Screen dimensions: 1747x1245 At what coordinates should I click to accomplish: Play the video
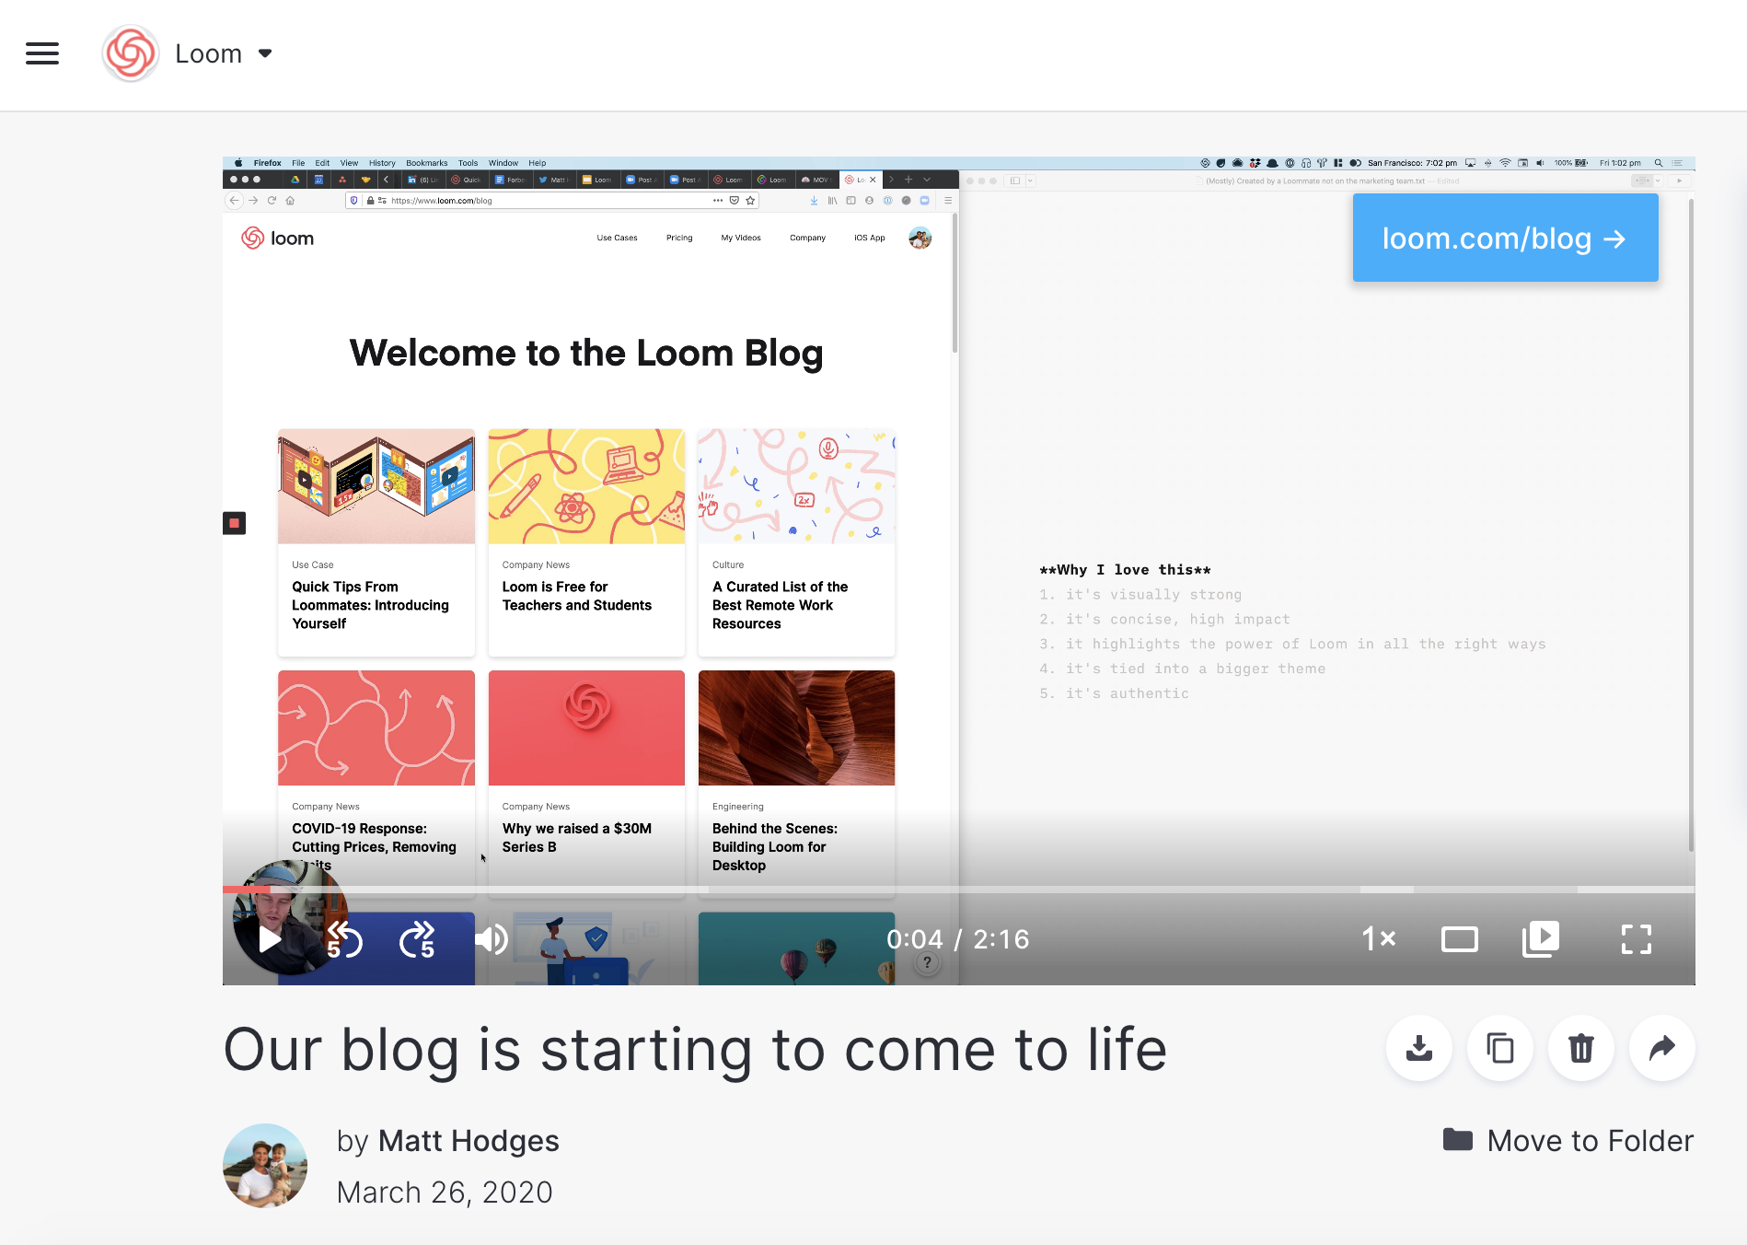pyautogui.click(x=270, y=939)
